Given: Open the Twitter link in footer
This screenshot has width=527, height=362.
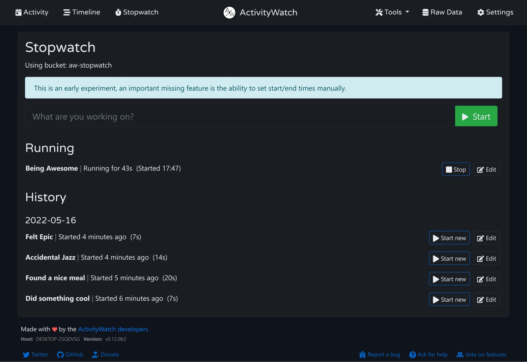Looking at the screenshot, I should pos(36,354).
